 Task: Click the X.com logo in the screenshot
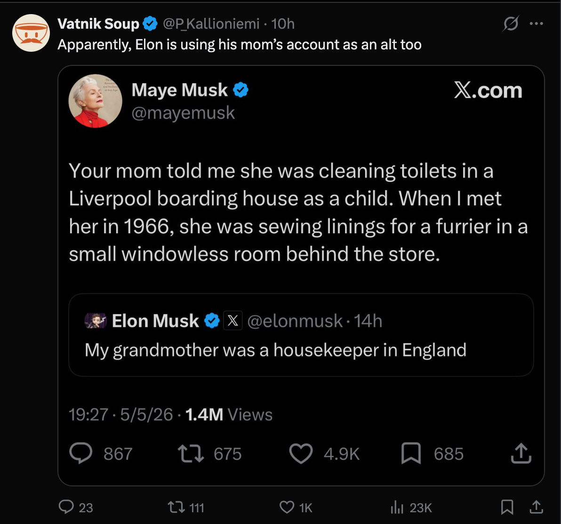[x=488, y=90]
